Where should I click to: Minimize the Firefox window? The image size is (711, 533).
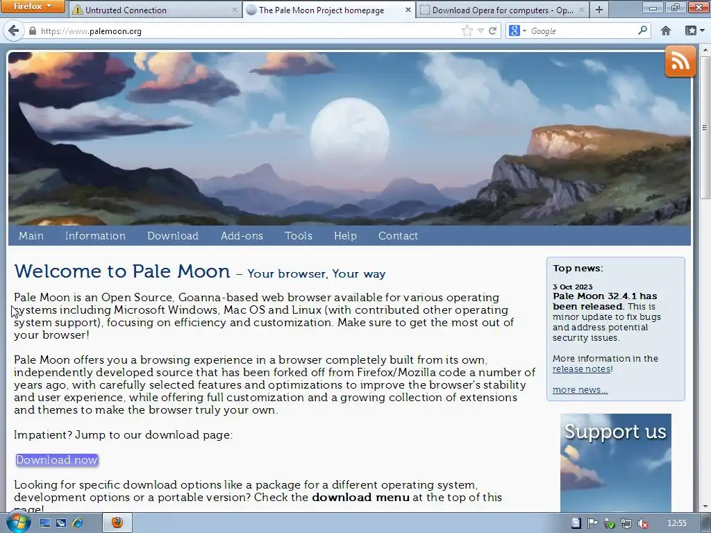[x=653, y=7]
